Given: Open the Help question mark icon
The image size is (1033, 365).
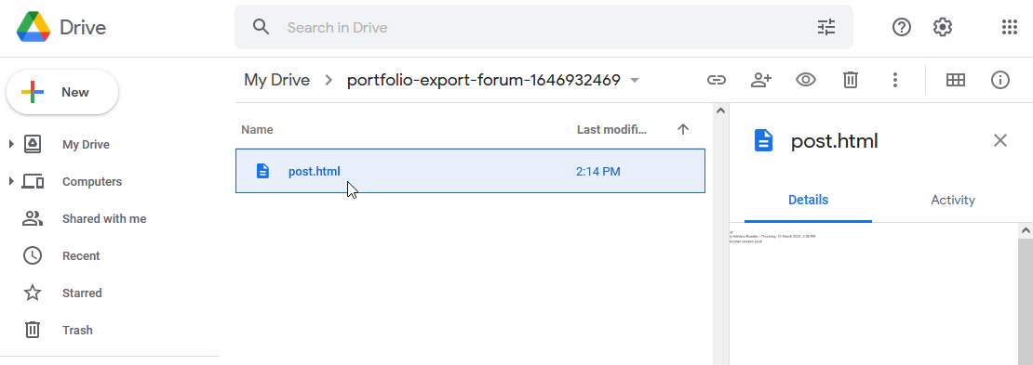Looking at the screenshot, I should (x=901, y=27).
